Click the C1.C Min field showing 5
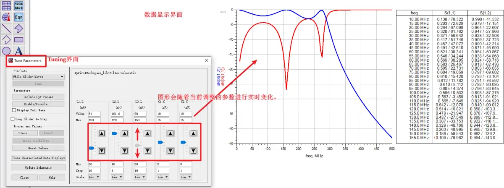504x188 pixels. (x=163, y=164)
